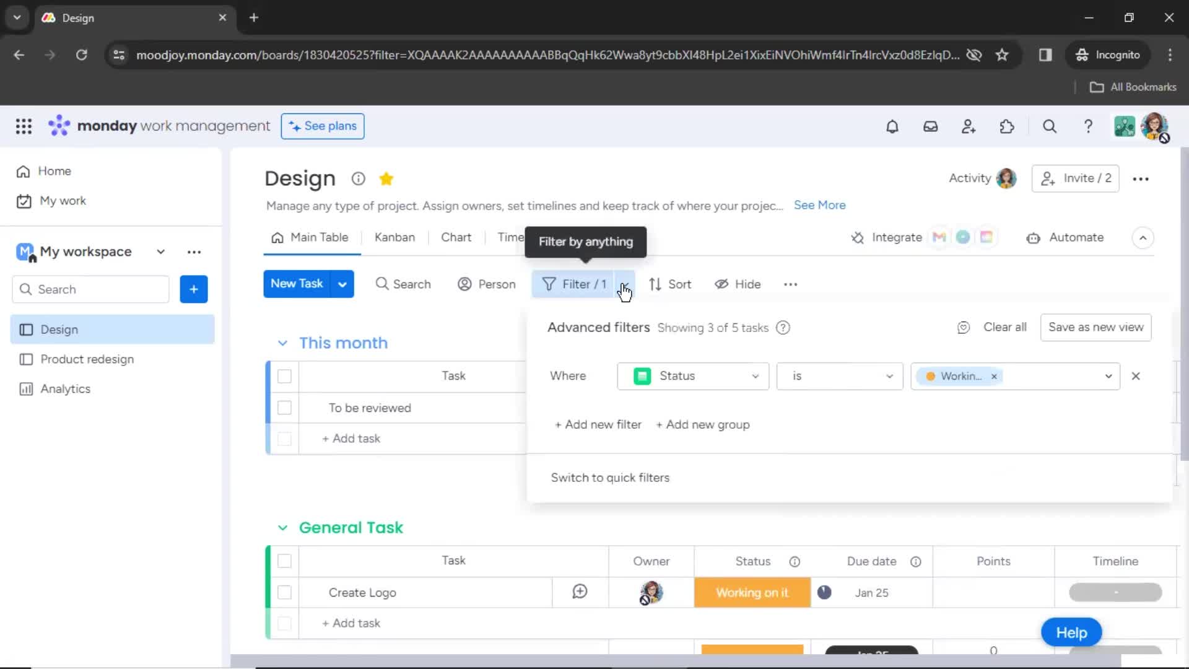Click the Invite / 2 button
The width and height of the screenshot is (1189, 669).
click(1075, 178)
